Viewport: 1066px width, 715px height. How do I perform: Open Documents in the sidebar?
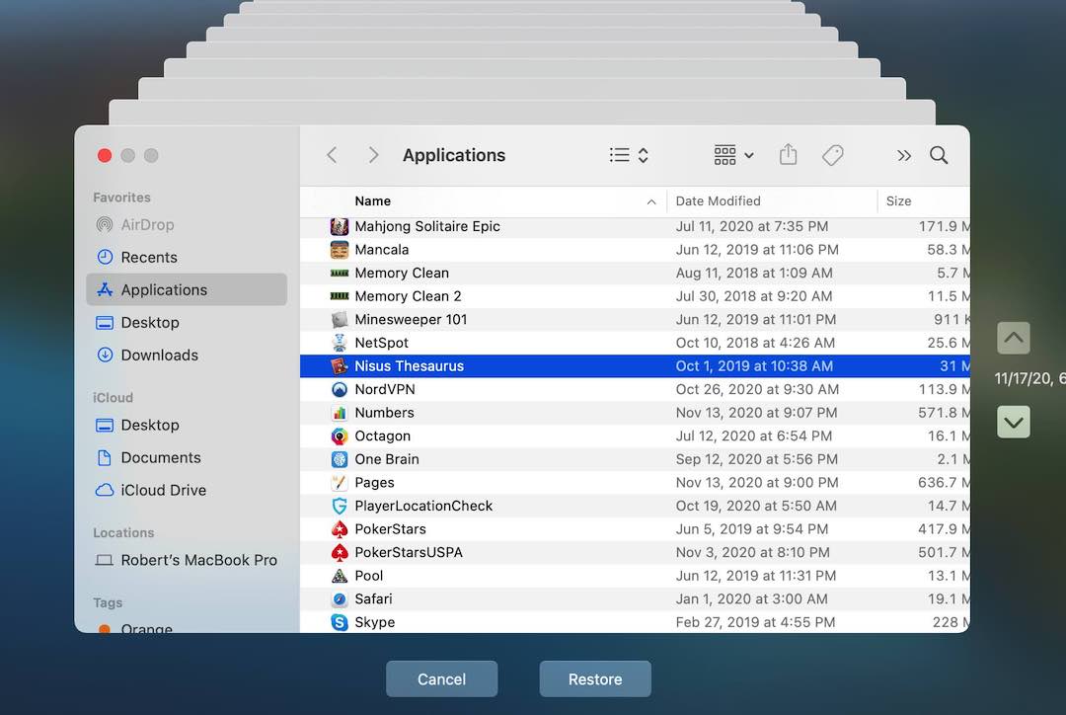pos(187,458)
